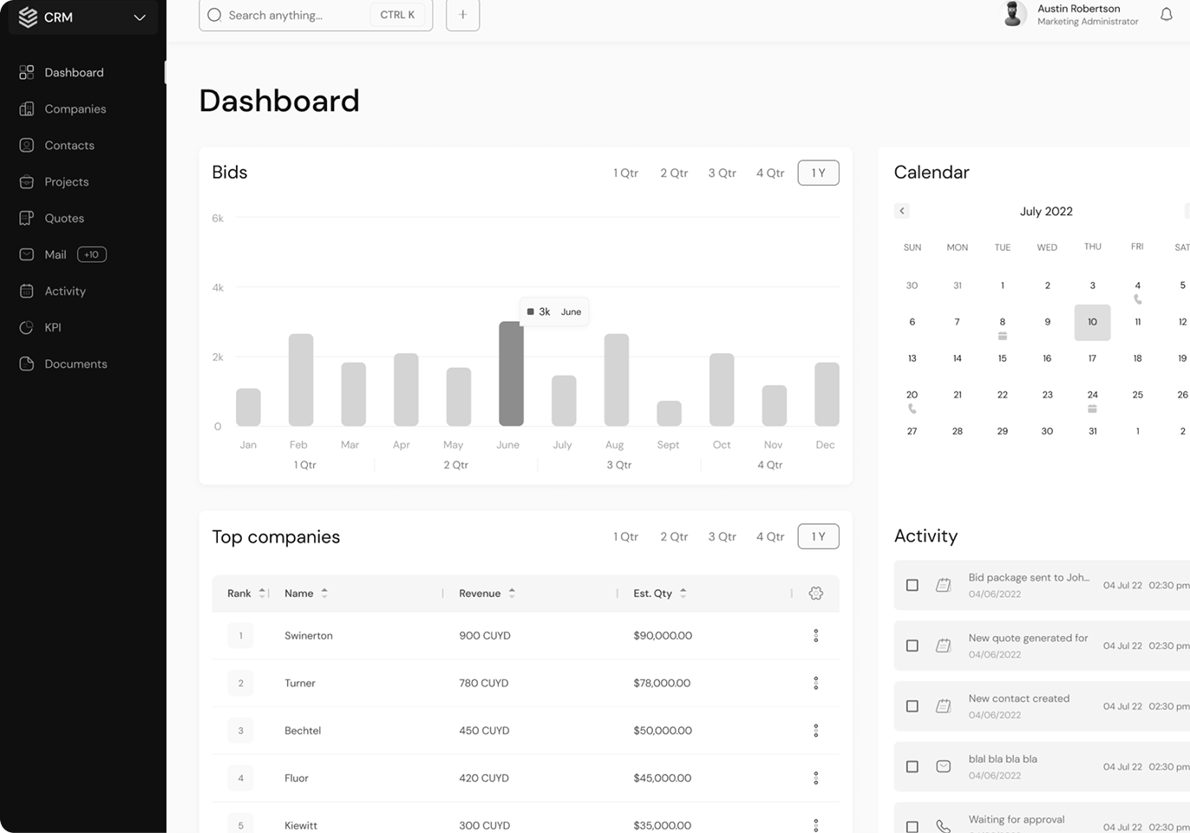Open the three-dot menu for Bechtel
The height and width of the screenshot is (833, 1190).
tap(815, 731)
